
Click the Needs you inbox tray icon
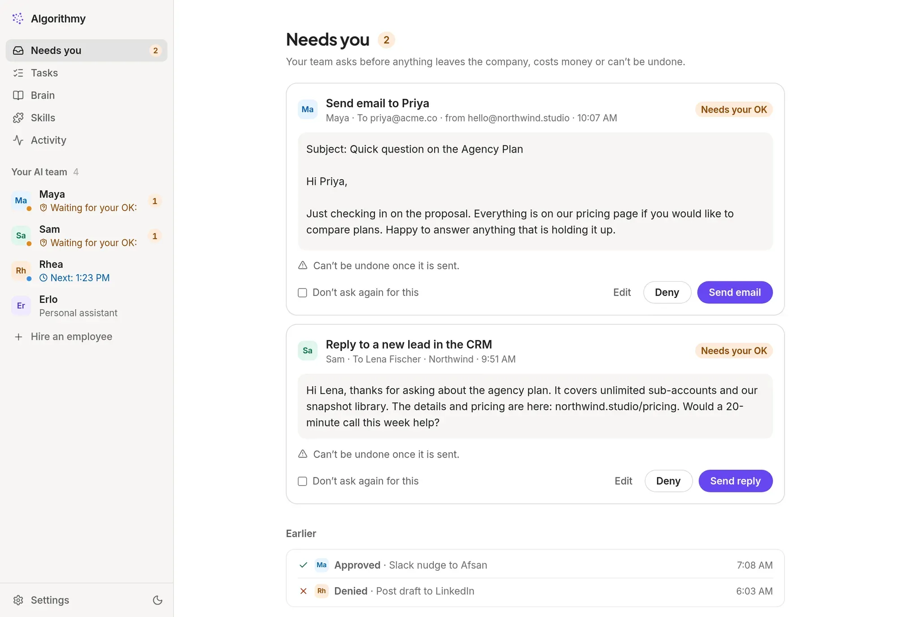18,50
